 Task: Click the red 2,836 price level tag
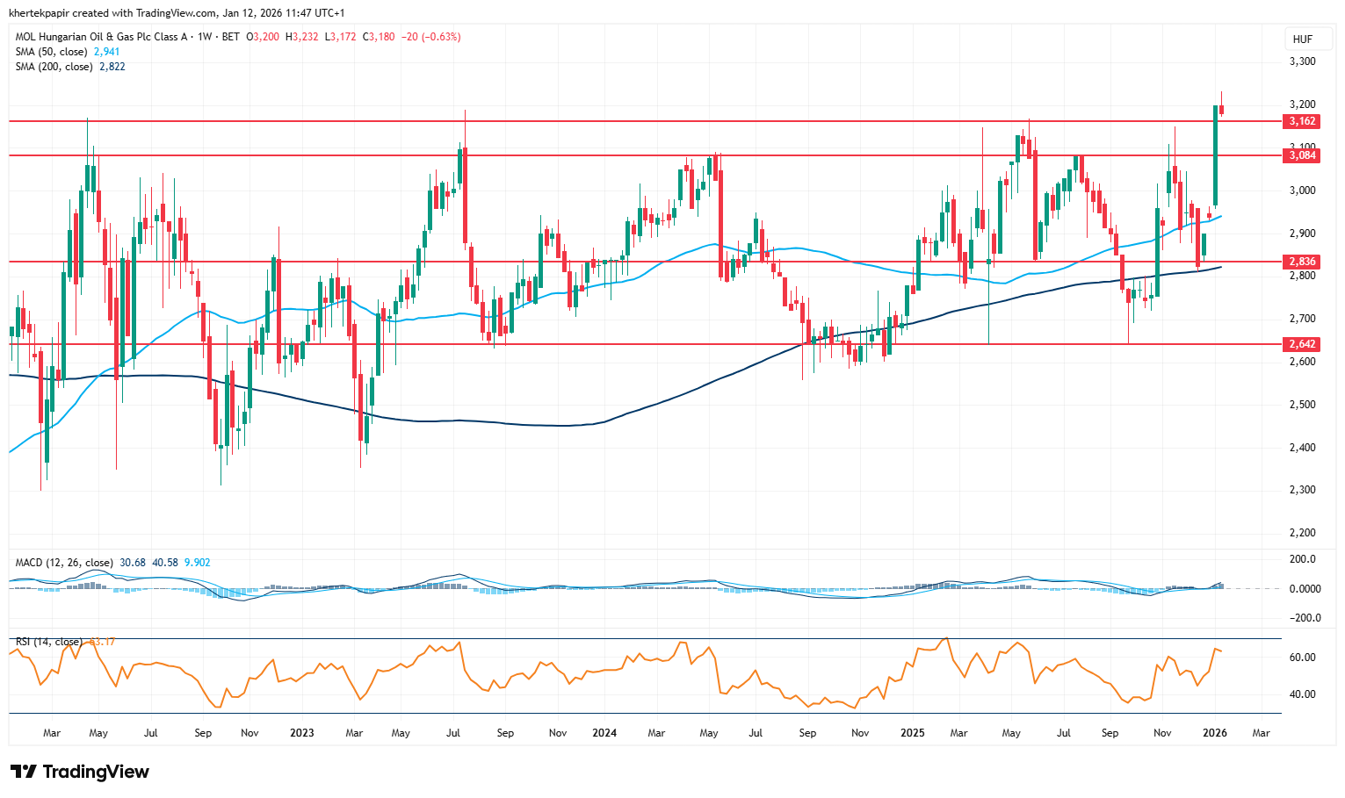click(x=1301, y=262)
